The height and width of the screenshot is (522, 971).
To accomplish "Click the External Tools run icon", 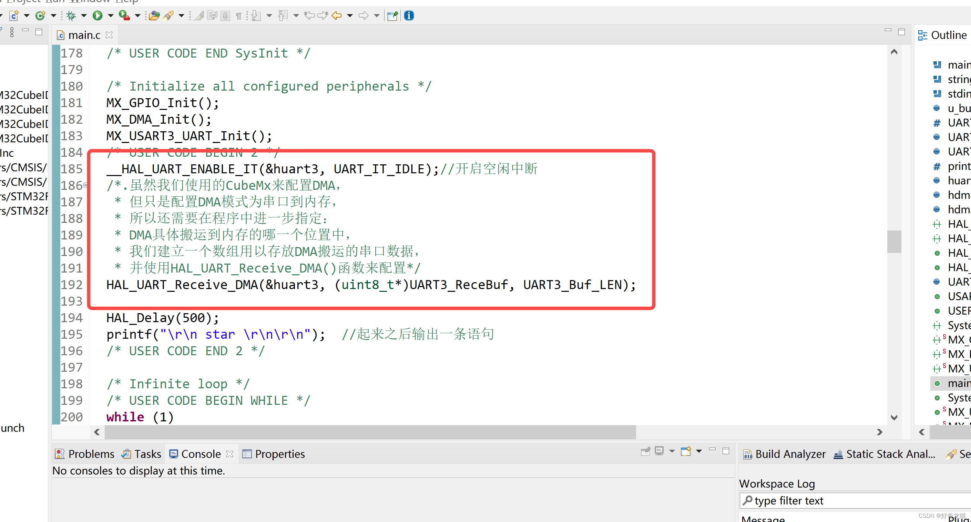I will pyautogui.click(x=124, y=16).
